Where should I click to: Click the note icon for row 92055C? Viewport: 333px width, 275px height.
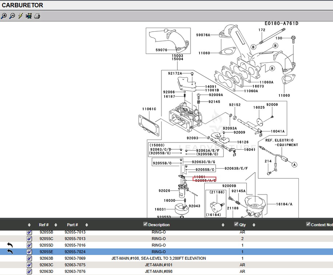(29, 239)
